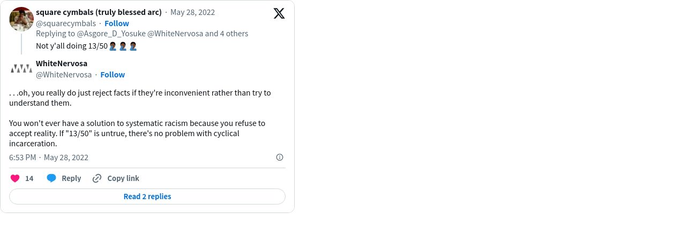This screenshot has width=688, height=236.
Task: Click the Copy link text label
Action: 123,178
